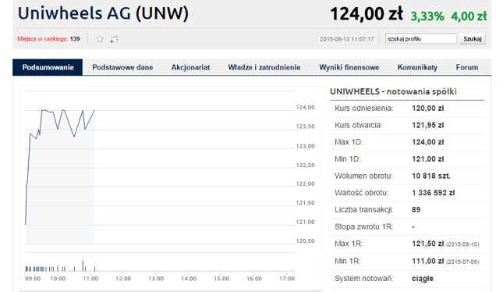This screenshot has height=292, width=503.
Task: Switch to the Podstawowe dane tab
Action: tap(122, 67)
